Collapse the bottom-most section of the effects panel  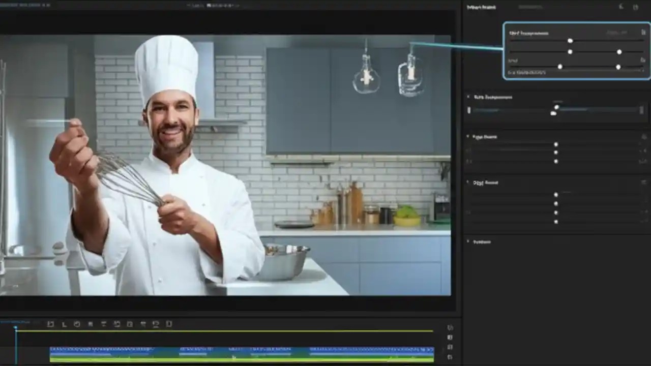[467, 242]
